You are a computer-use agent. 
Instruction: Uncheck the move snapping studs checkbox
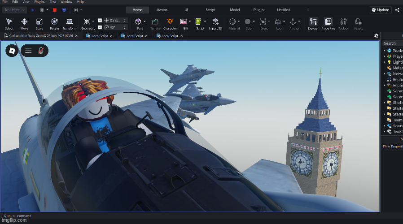pos(100,21)
